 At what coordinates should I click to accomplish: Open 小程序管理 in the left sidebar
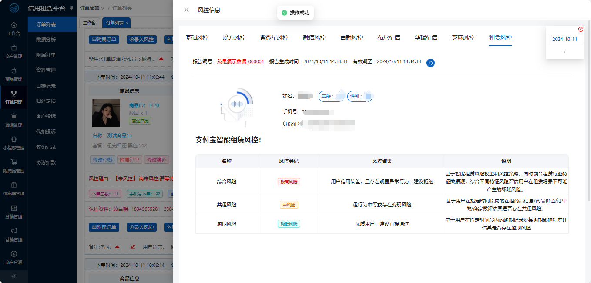13,143
